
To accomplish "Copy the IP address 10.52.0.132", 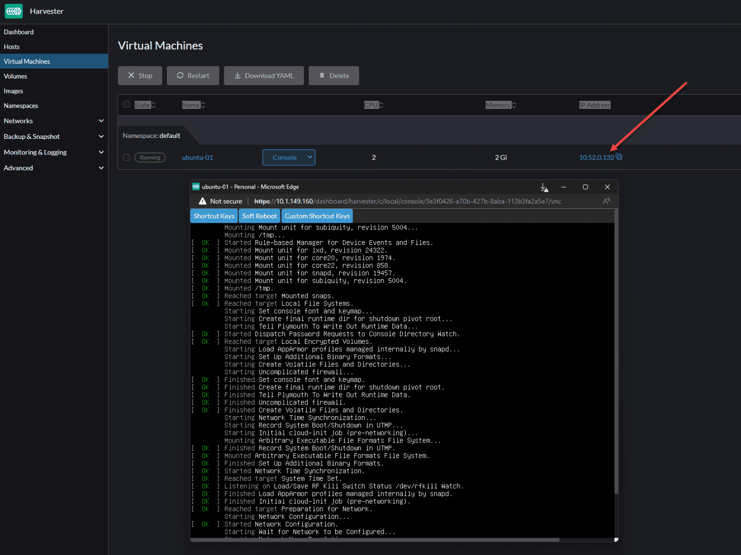I will [619, 157].
